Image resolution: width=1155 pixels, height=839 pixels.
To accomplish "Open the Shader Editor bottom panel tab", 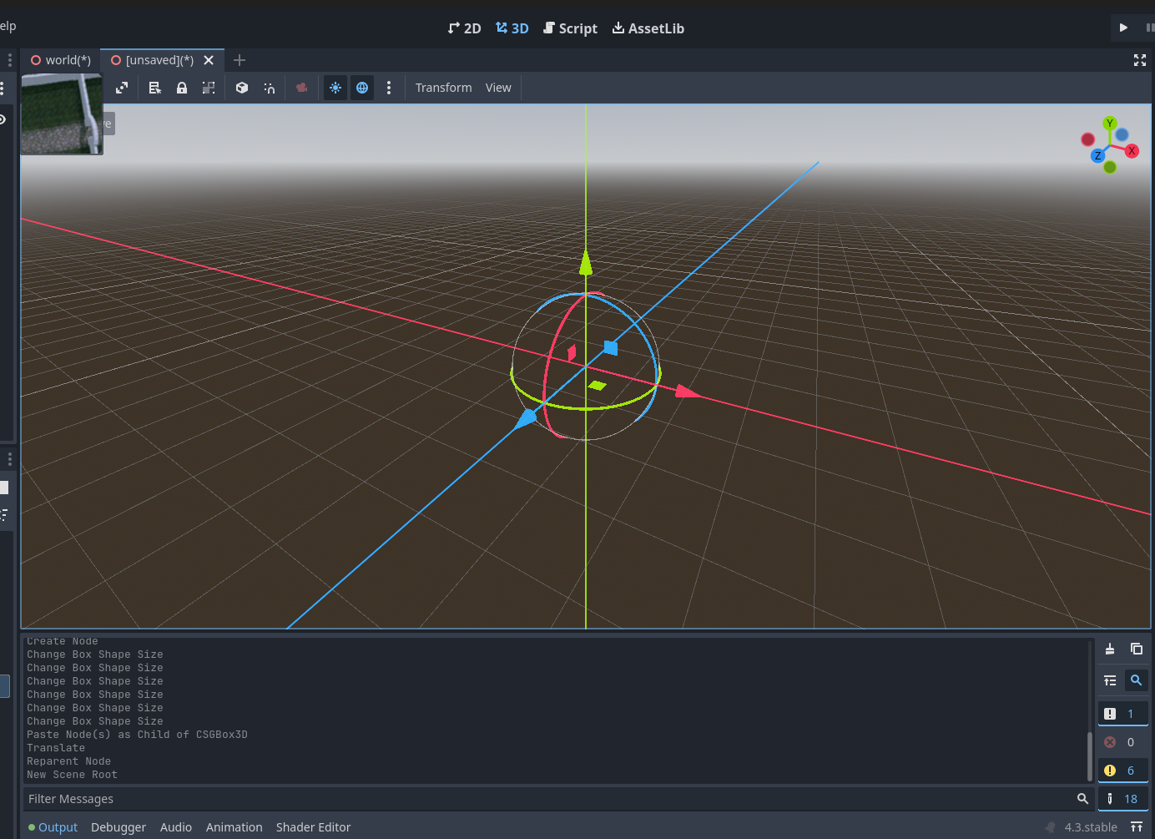I will pos(314,827).
